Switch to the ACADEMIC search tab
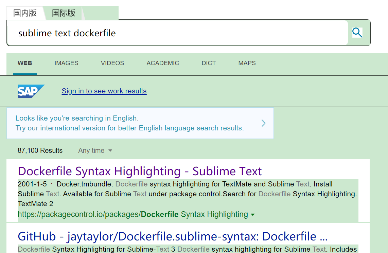This screenshot has height=253, width=388. tap(163, 63)
